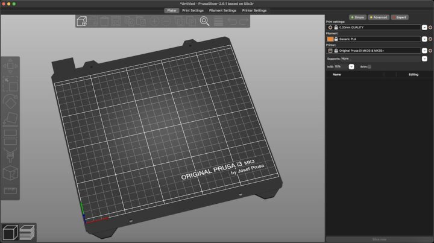
Task: Switch to sliced layers preview view
Action: click(x=27, y=232)
